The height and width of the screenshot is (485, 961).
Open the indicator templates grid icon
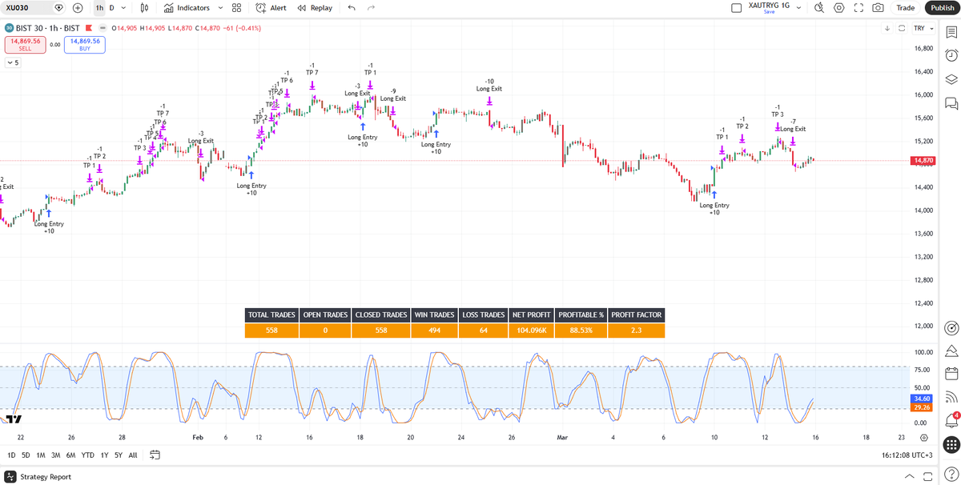236,7
